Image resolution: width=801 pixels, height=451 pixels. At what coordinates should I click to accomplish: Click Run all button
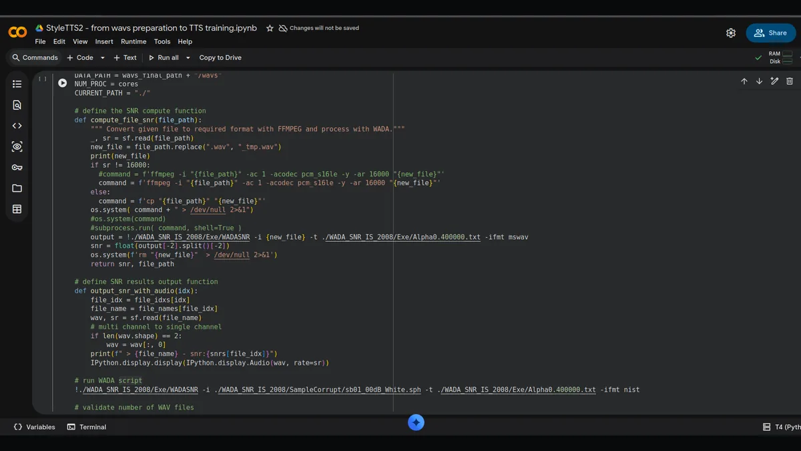click(x=164, y=57)
